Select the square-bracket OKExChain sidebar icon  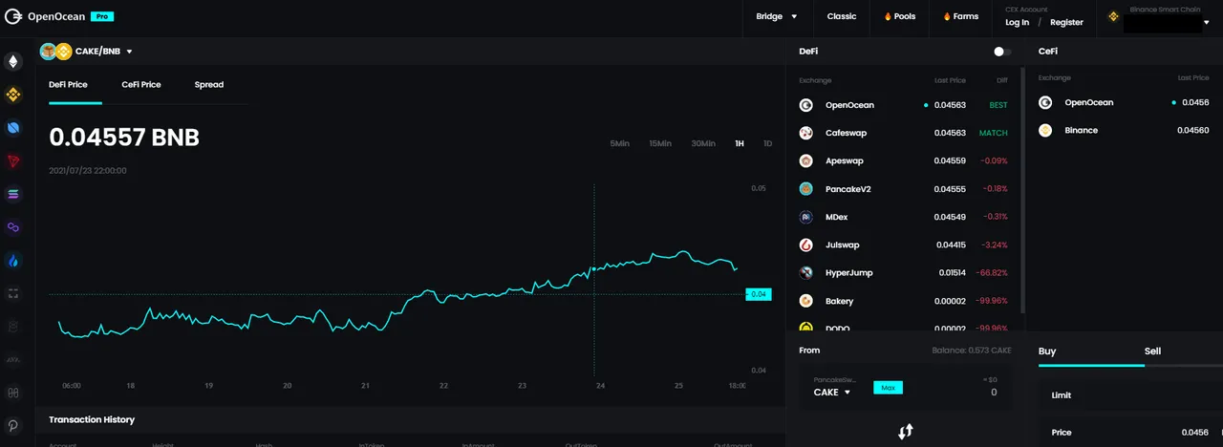13,293
